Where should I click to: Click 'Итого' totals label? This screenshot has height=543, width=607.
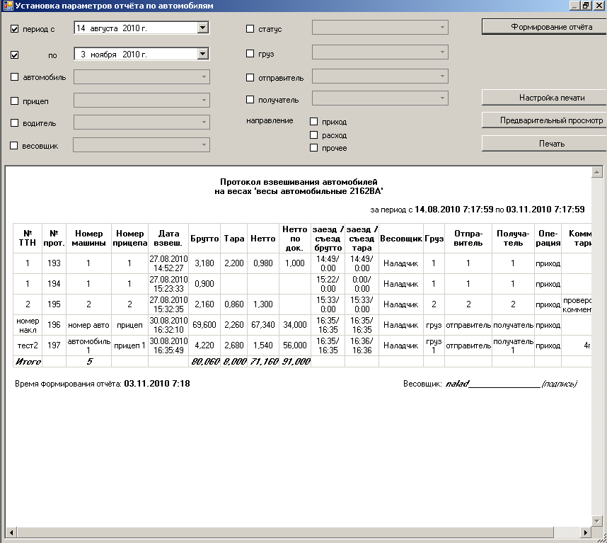tap(28, 362)
